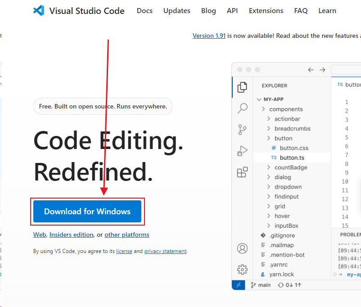
Task: Open the FAQ navigation item
Action: [301, 11]
